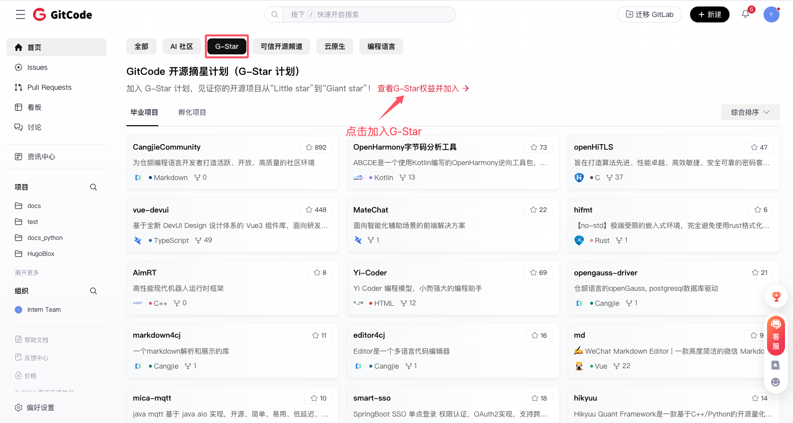
Task: Open 偏好设置 preferences at sidebar bottom
Action: pos(40,408)
